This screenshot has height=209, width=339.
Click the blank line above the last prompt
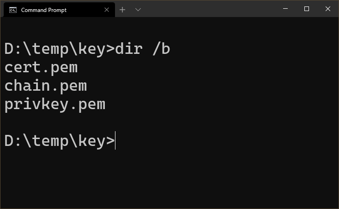click(x=169, y=122)
